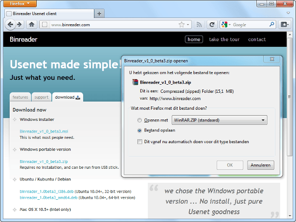
Task: Go to the home page icon
Action: [31, 25]
